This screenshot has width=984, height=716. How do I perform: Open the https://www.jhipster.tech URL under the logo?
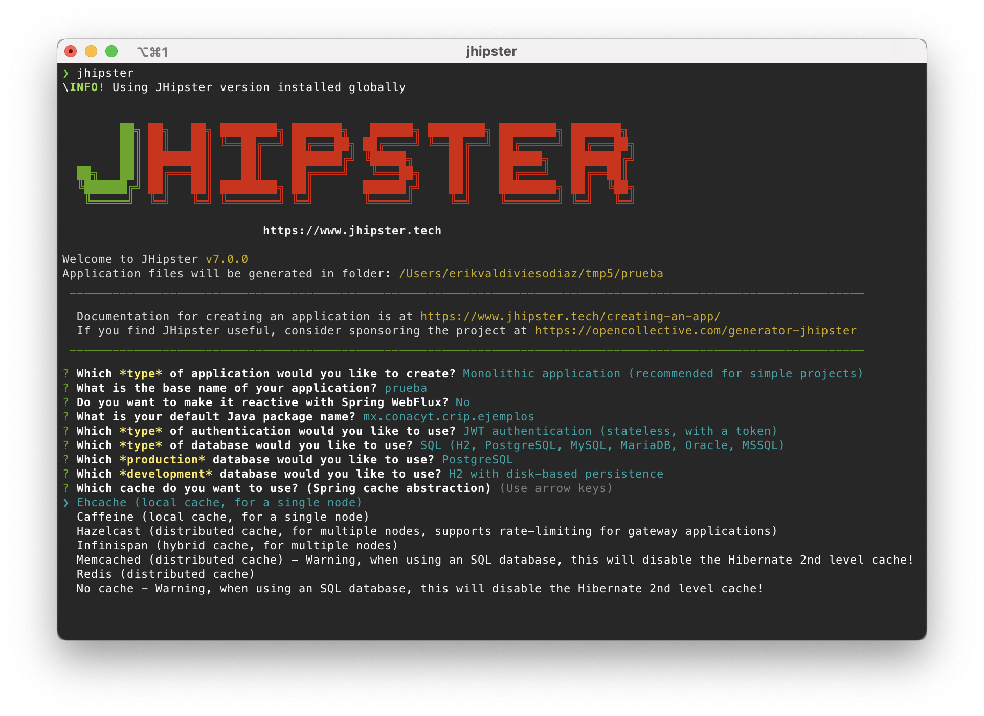click(352, 231)
